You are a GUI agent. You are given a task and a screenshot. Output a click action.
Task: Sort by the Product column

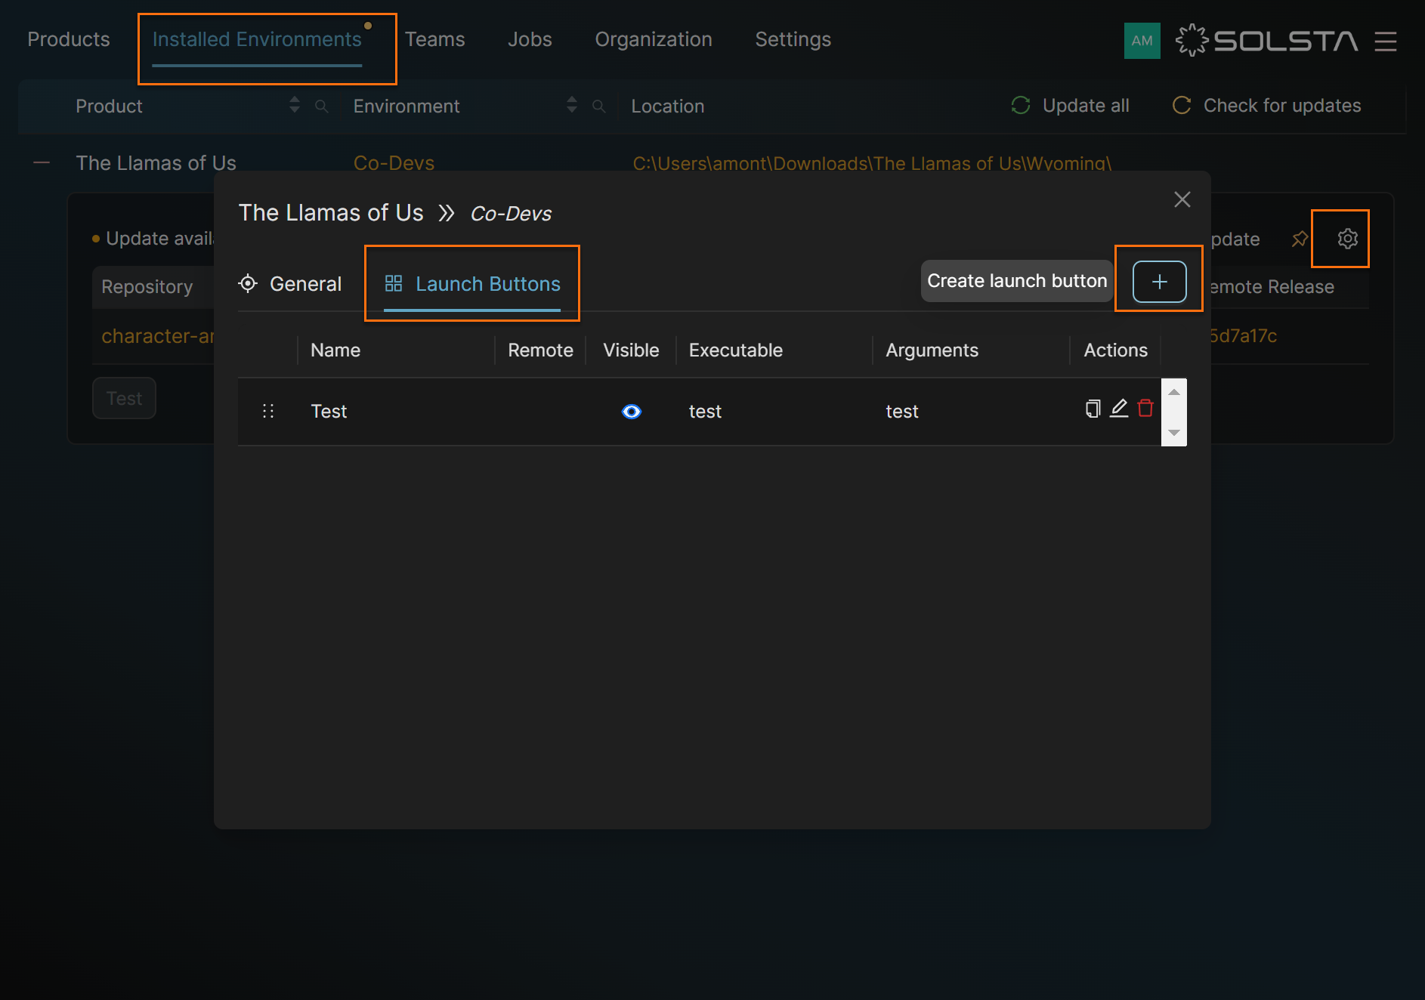295,105
